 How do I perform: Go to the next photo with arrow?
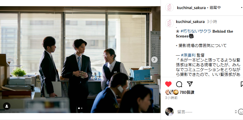pyautogui.click(x=154, y=60)
